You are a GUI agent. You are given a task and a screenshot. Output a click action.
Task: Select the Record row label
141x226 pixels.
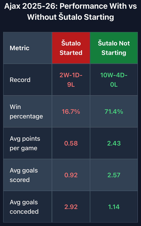click(x=20, y=80)
